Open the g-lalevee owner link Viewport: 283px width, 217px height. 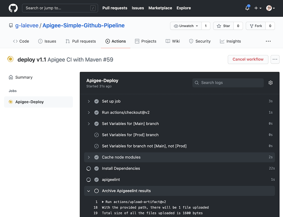[27, 26]
